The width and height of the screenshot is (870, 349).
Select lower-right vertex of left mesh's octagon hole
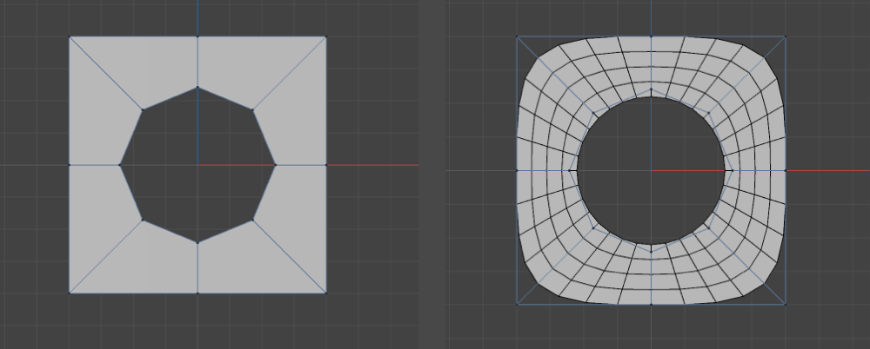[252, 220]
